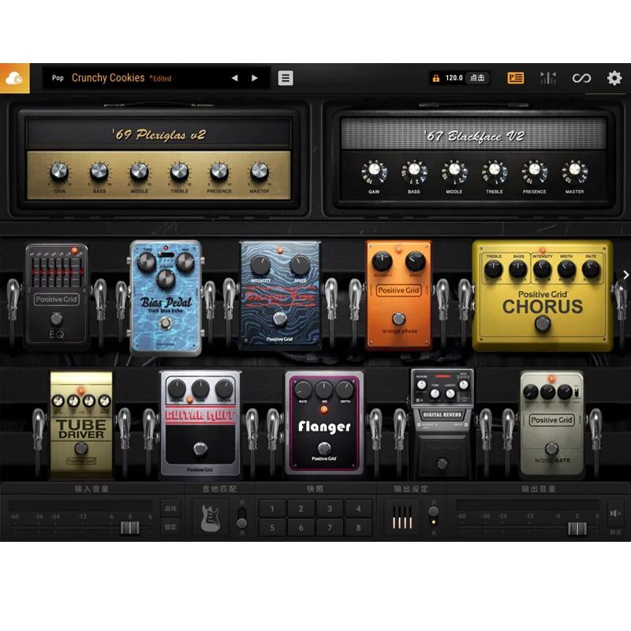Select the blue wavy vibe pedal
This screenshot has height=631, width=631.
280,294
